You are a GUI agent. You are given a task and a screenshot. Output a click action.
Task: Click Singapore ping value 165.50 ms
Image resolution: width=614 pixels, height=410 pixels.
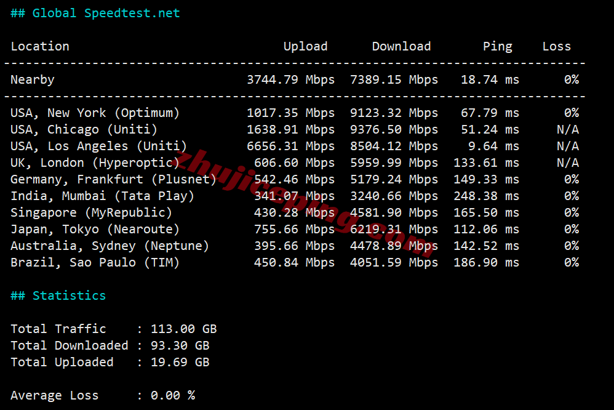pos(490,212)
